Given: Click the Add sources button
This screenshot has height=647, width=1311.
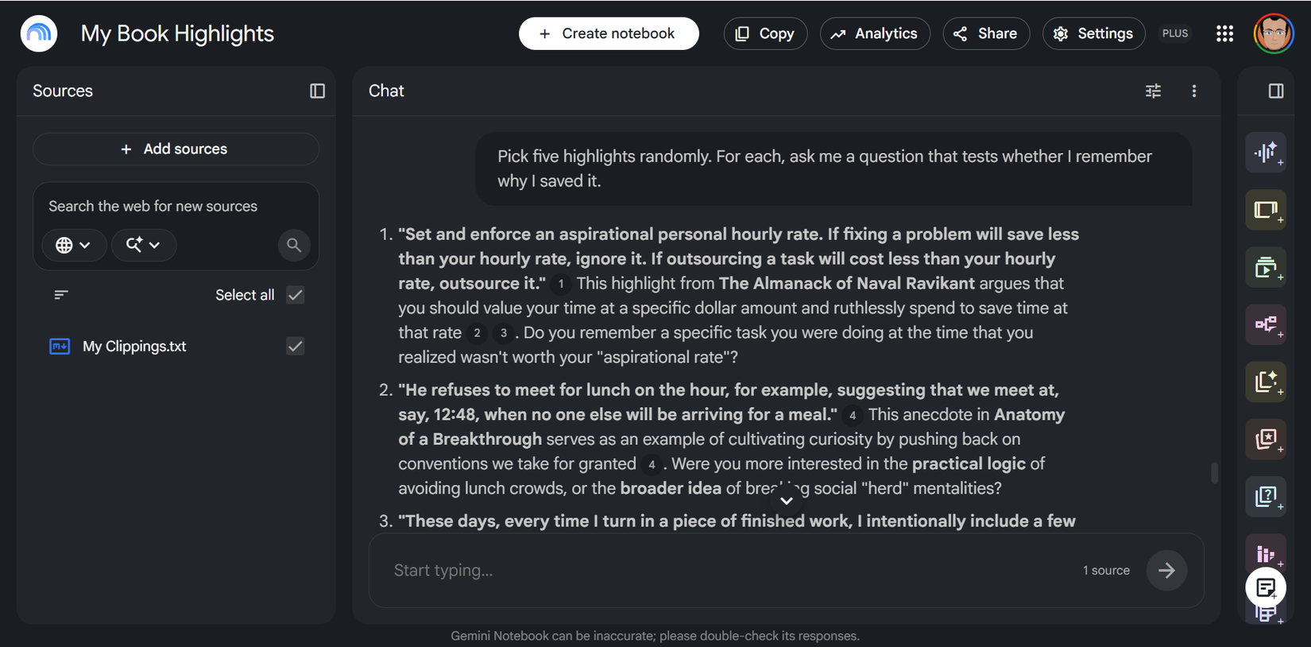Looking at the screenshot, I should [176, 149].
